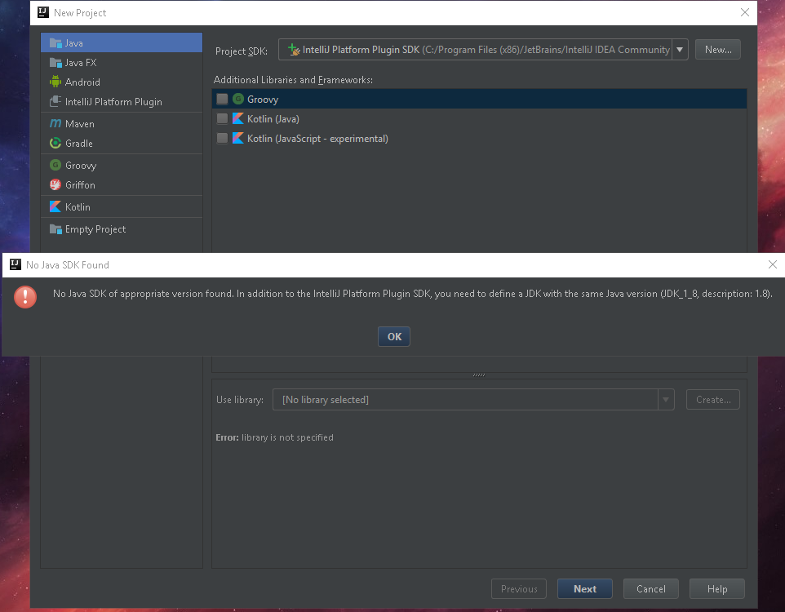Click the Java folder icon in project types
Viewport: 785px width, 612px height.
(x=55, y=43)
